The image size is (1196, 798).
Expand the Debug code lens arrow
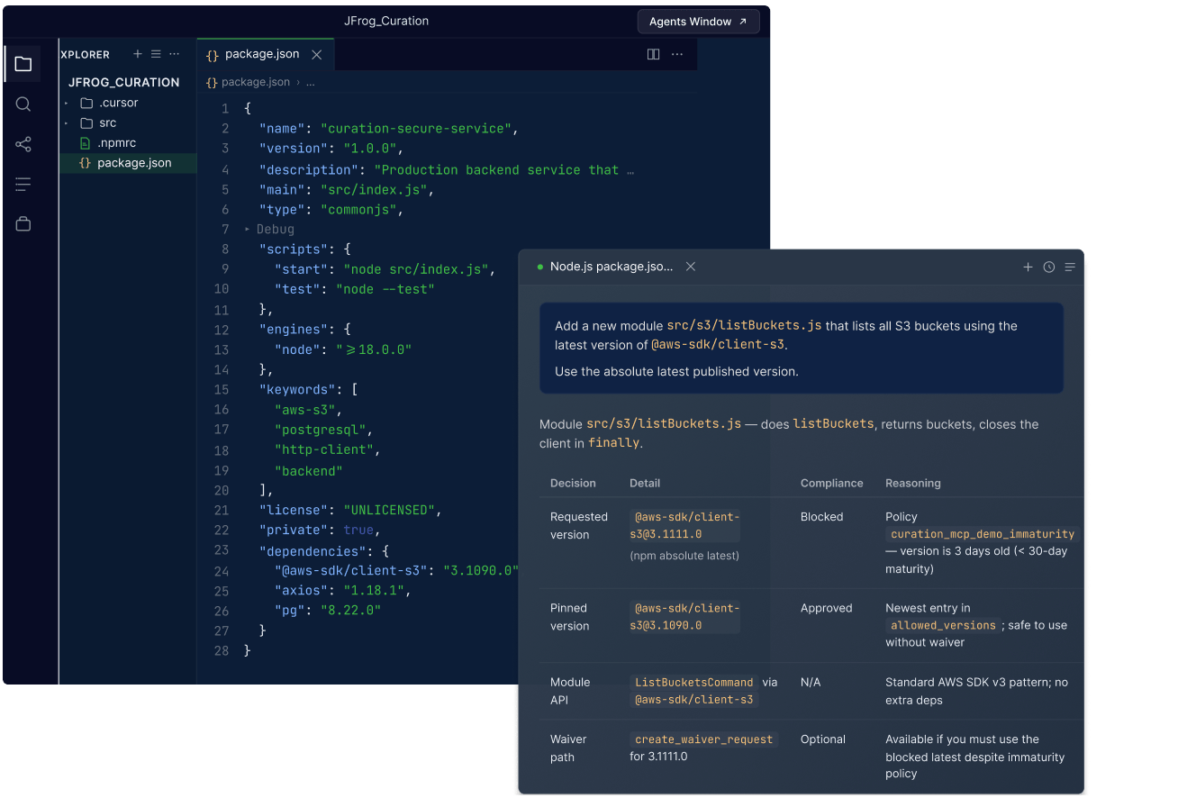click(248, 230)
